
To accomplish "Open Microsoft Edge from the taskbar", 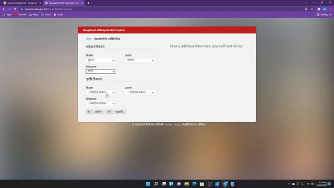I will click(194, 184).
